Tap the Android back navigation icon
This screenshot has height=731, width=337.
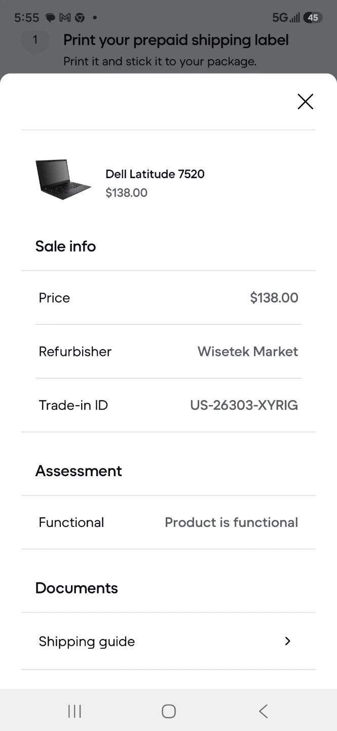[263, 711]
